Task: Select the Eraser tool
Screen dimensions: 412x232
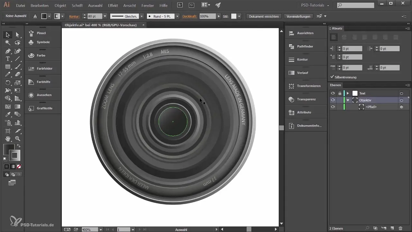Action: tap(17, 74)
